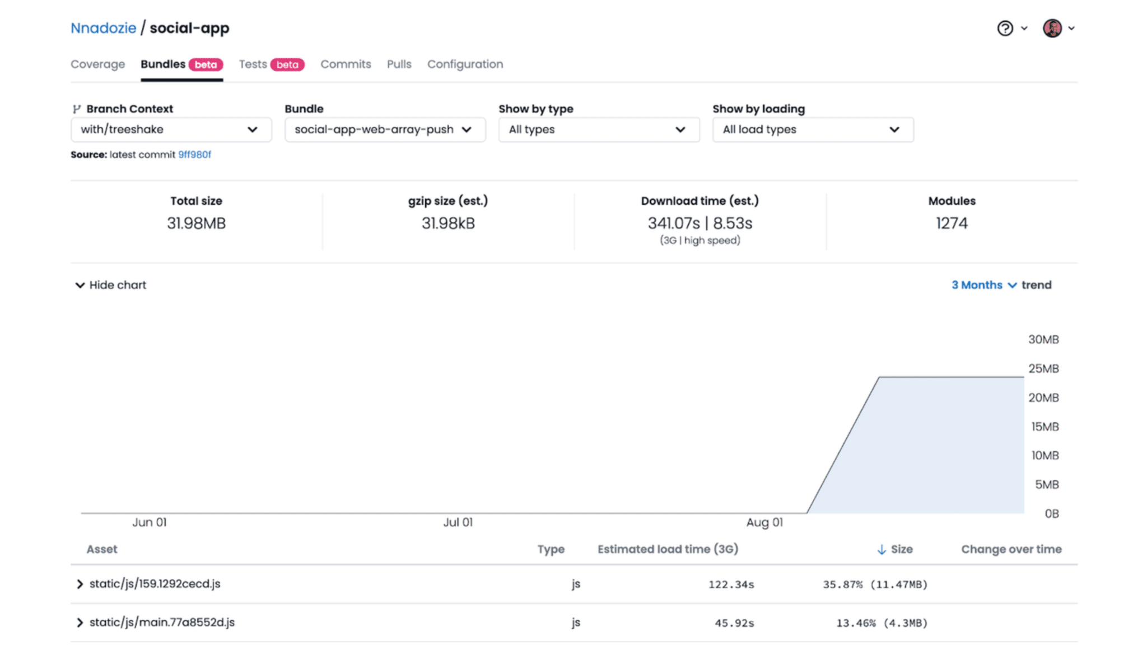Click the Asset column header
This screenshot has height=650, width=1147.
(102, 549)
